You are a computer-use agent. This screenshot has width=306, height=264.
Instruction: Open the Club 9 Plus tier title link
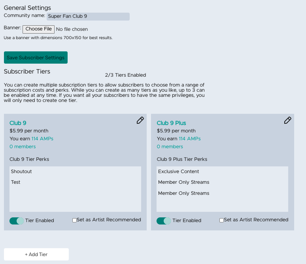coord(171,123)
